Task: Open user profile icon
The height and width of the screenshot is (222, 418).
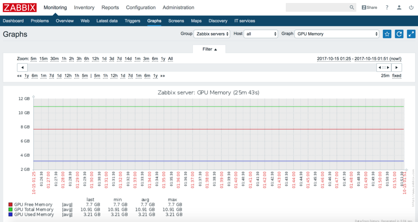Action: 399,7
